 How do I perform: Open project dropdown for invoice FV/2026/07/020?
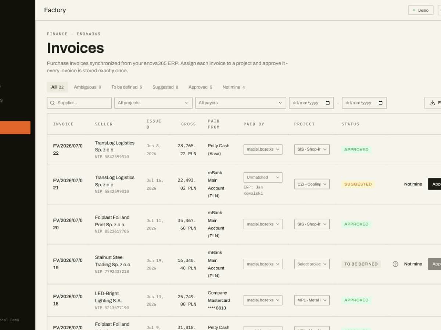(x=312, y=224)
